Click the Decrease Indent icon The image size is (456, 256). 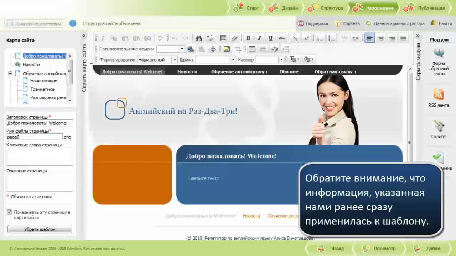344,38
